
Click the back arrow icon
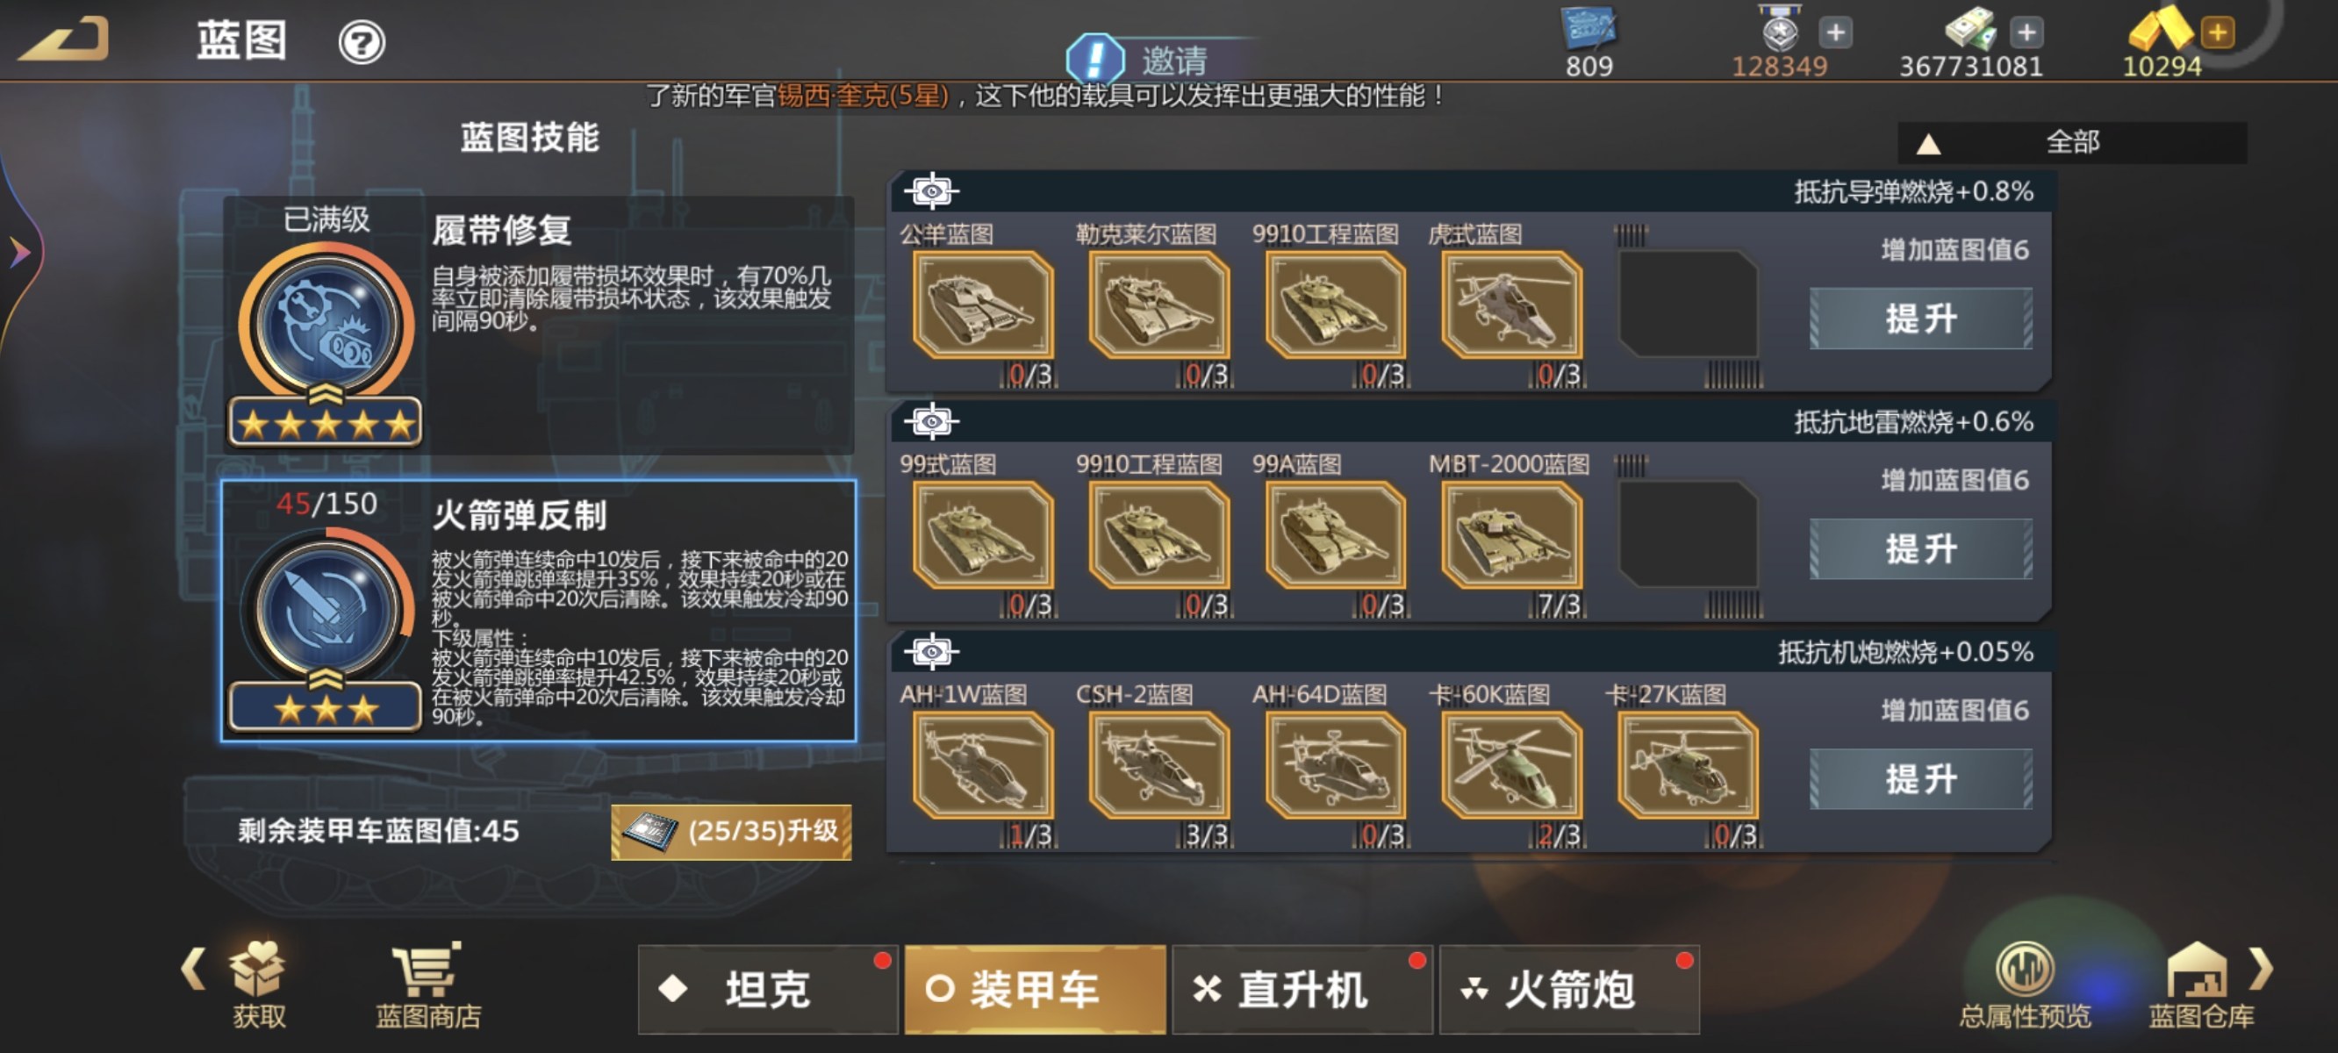point(63,40)
